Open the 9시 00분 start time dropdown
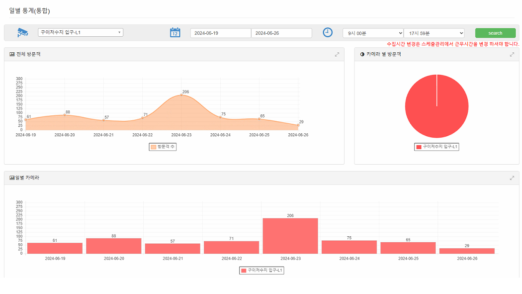The image size is (522, 294). tap(373, 33)
